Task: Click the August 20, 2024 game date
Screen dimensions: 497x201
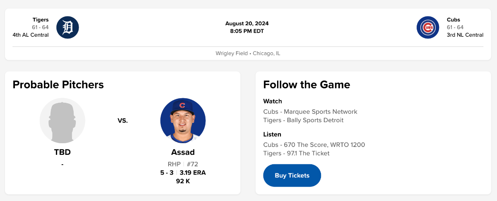Action: [247, 24]
